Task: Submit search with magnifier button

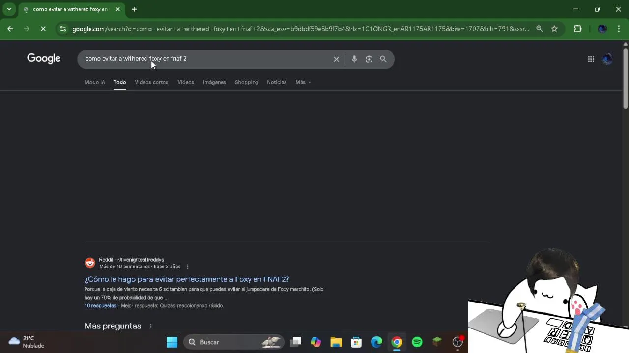Action: pyautogui.click(x=383, y=59)
